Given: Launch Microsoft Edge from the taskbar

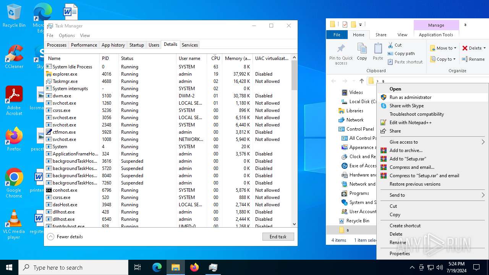Looking at the screenshot, I should pos(157,267).
